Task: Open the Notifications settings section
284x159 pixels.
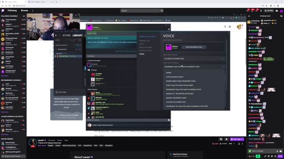Action: tap(145, 51)
